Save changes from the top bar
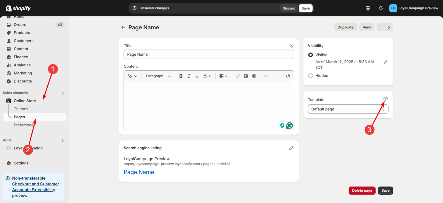Viewport: 443px width, 203px height. pos(306,8)
